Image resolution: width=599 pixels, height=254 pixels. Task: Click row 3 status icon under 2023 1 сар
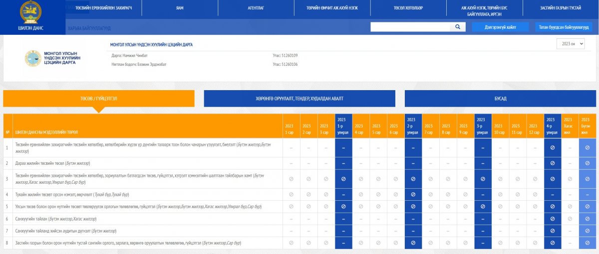(x=291, y=179)
